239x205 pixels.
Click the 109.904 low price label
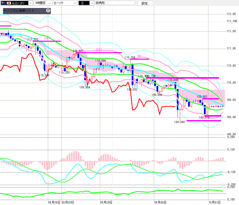[x=85, y=87]
